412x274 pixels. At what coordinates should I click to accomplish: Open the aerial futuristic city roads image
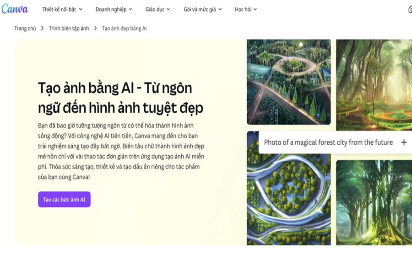click(288, 82)
